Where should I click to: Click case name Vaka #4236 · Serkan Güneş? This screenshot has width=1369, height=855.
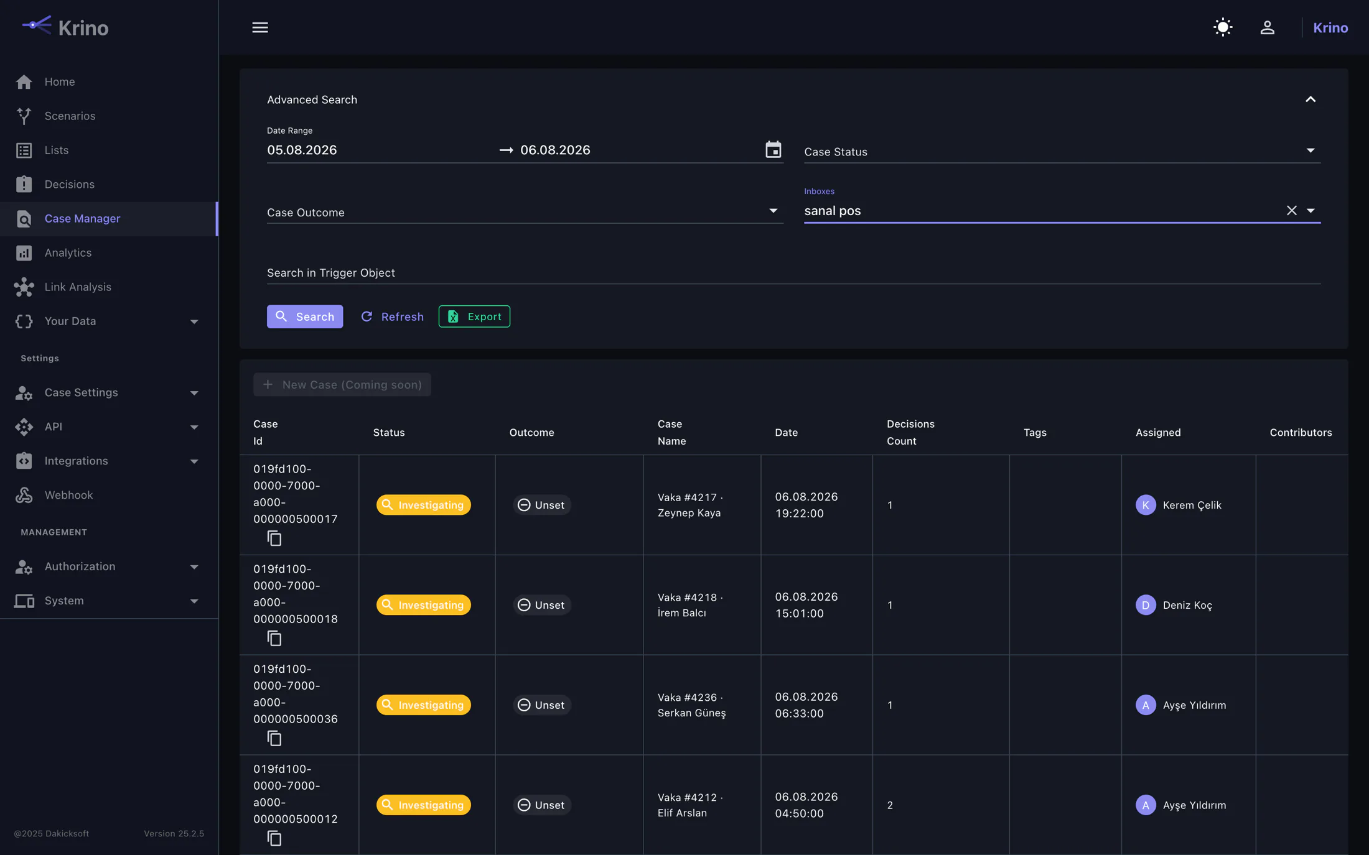click(691, 705)
